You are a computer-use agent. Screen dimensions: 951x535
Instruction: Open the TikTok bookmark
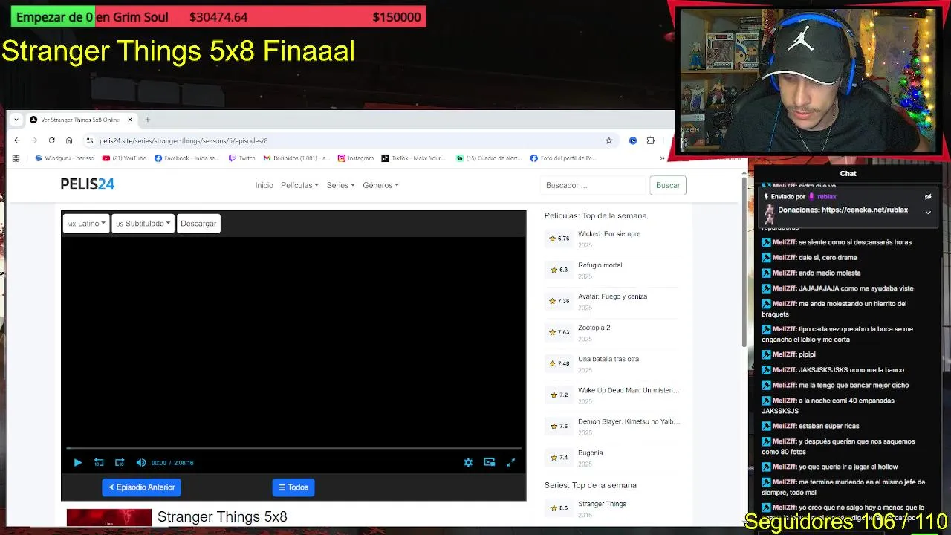pos(413,158)
